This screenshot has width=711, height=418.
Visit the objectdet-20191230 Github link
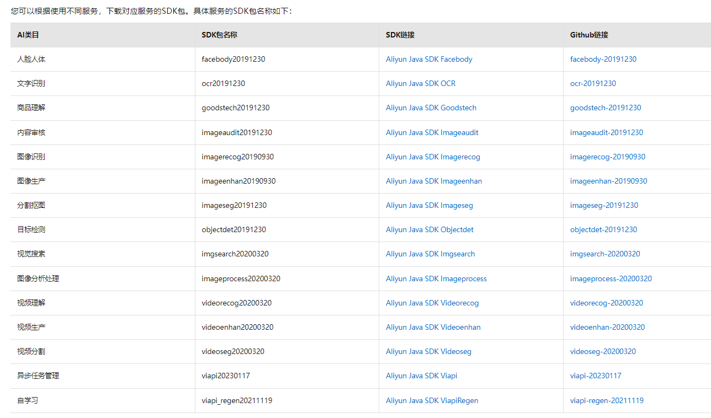603,229
